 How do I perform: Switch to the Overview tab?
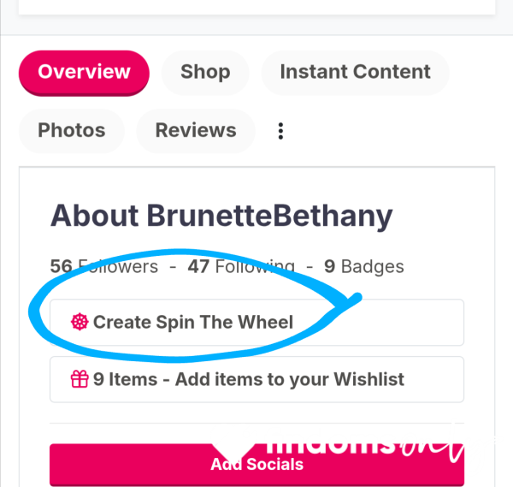[x=84, y=73]
